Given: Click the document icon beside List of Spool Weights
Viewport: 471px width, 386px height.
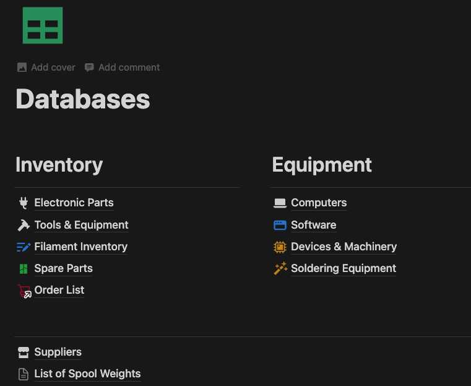Looking at the screenshot, I should pos(24,374).
